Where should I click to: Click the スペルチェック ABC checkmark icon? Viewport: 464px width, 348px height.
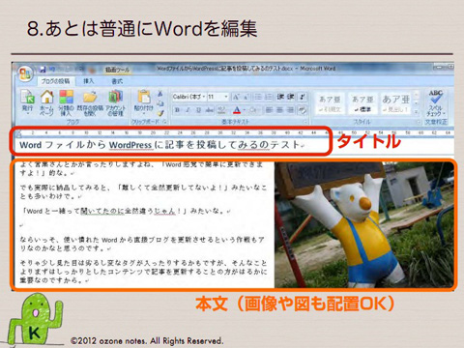tap(436, 97)
